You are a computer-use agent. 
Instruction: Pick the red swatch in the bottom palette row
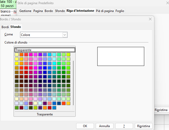tap(50, 108)
